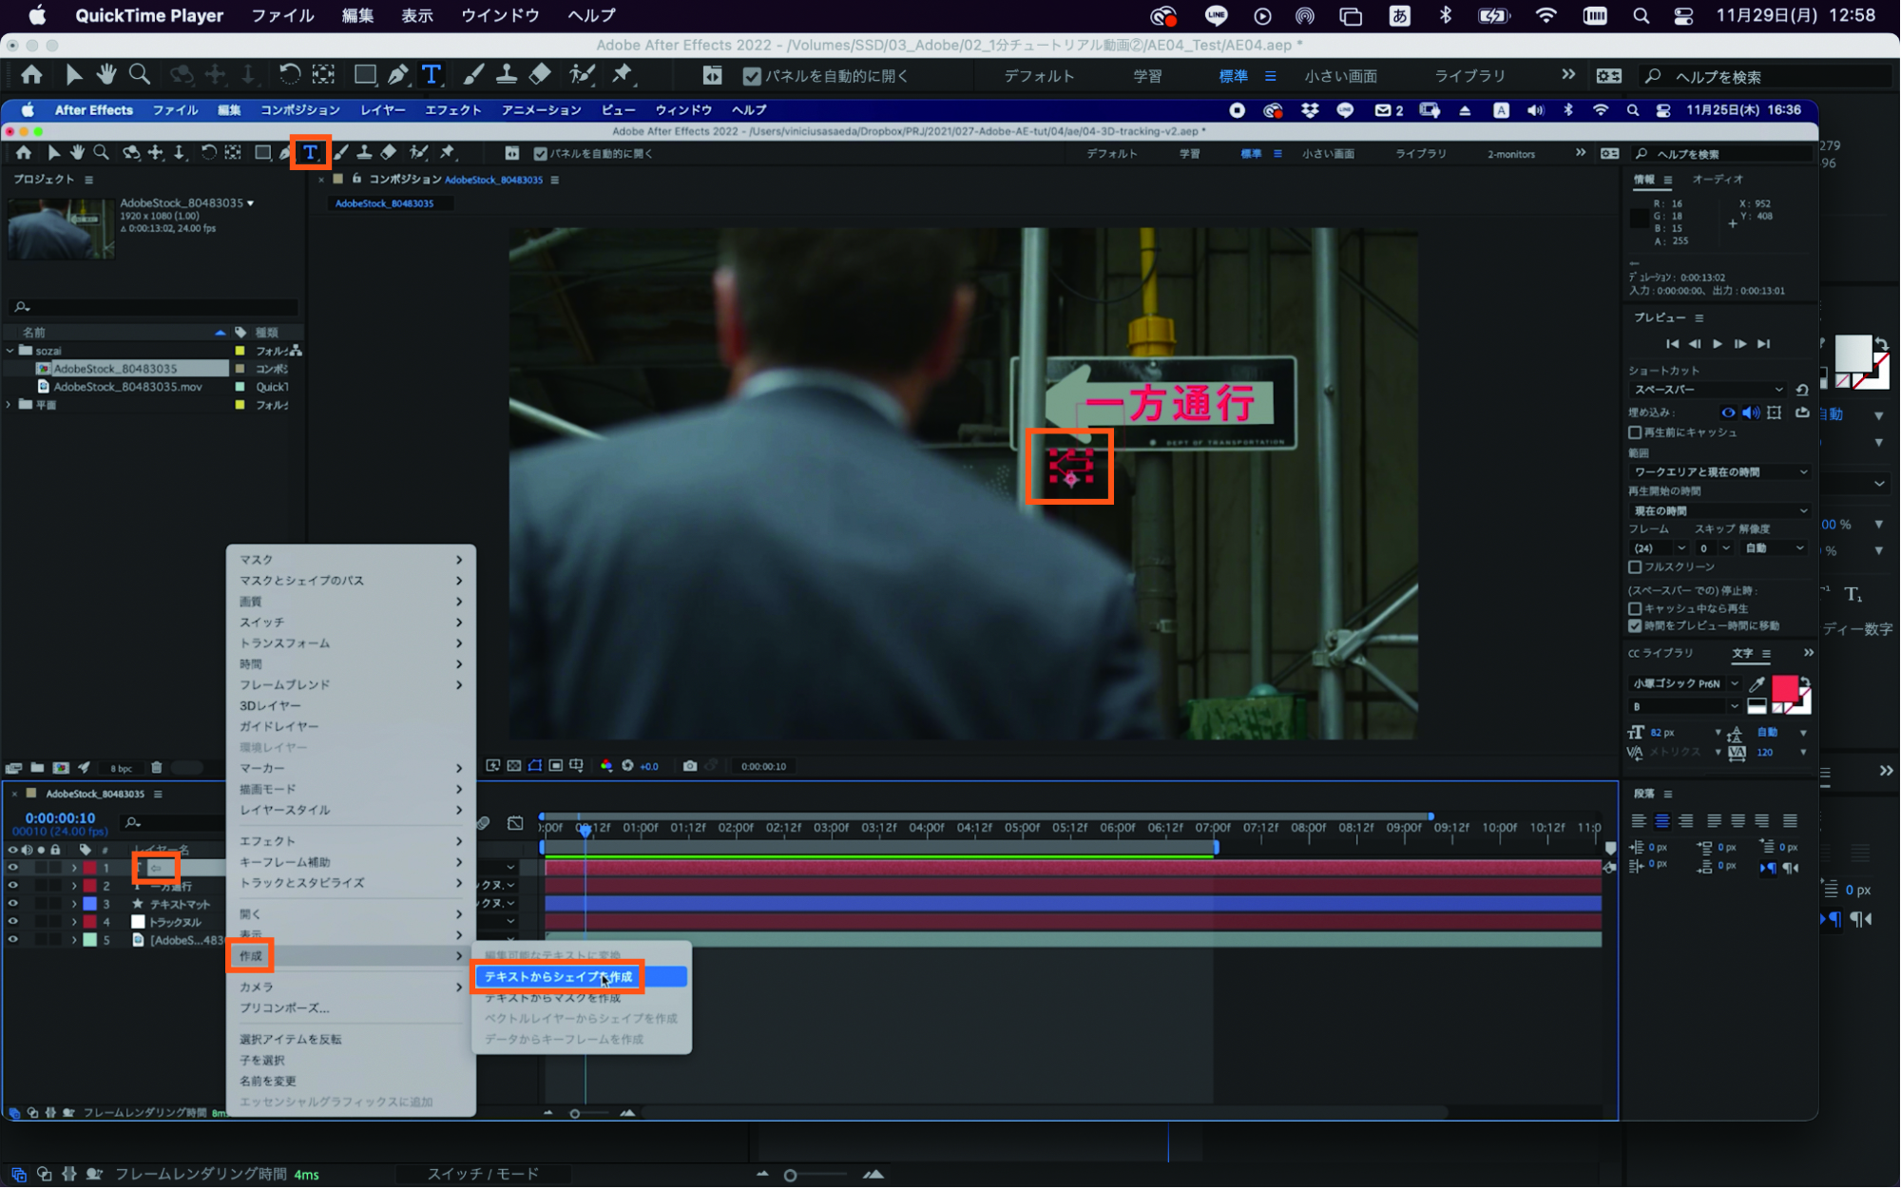This screenshot has height=1189, width=1901.
Task: Expand the sozai folder in project panel
Action: click(10, 351)
